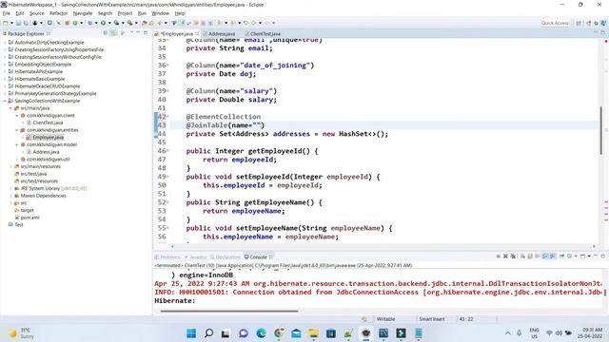This screenshot has height=342, width=609.
Task: Open the Open Perspective button beside Quick Access
Action: (x=579, y=23)
